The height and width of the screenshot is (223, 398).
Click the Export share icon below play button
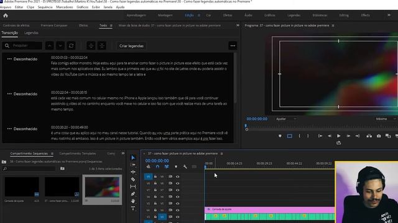coord(338,143)
